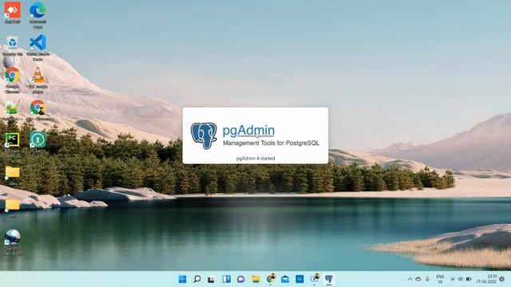Select Google Chrome desktop shortcut without avatar
The width and height of the screenshot is (511, 287).
coord(13,81)
